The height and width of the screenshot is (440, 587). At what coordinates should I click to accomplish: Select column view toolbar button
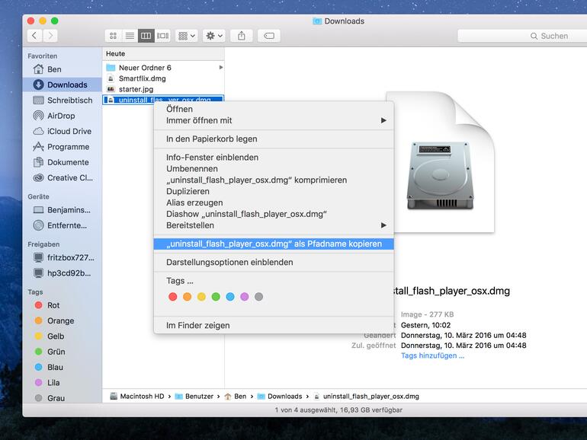tap(146, 36)
